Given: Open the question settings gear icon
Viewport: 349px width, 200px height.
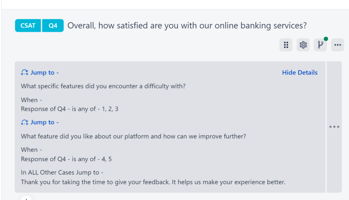Looking at the screenshot, I should [x=303, y=45].
